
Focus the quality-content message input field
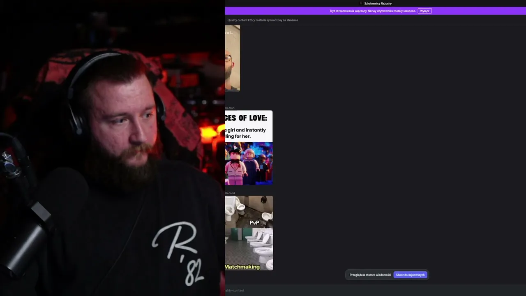pyautogui.click(x=375, y=290)
